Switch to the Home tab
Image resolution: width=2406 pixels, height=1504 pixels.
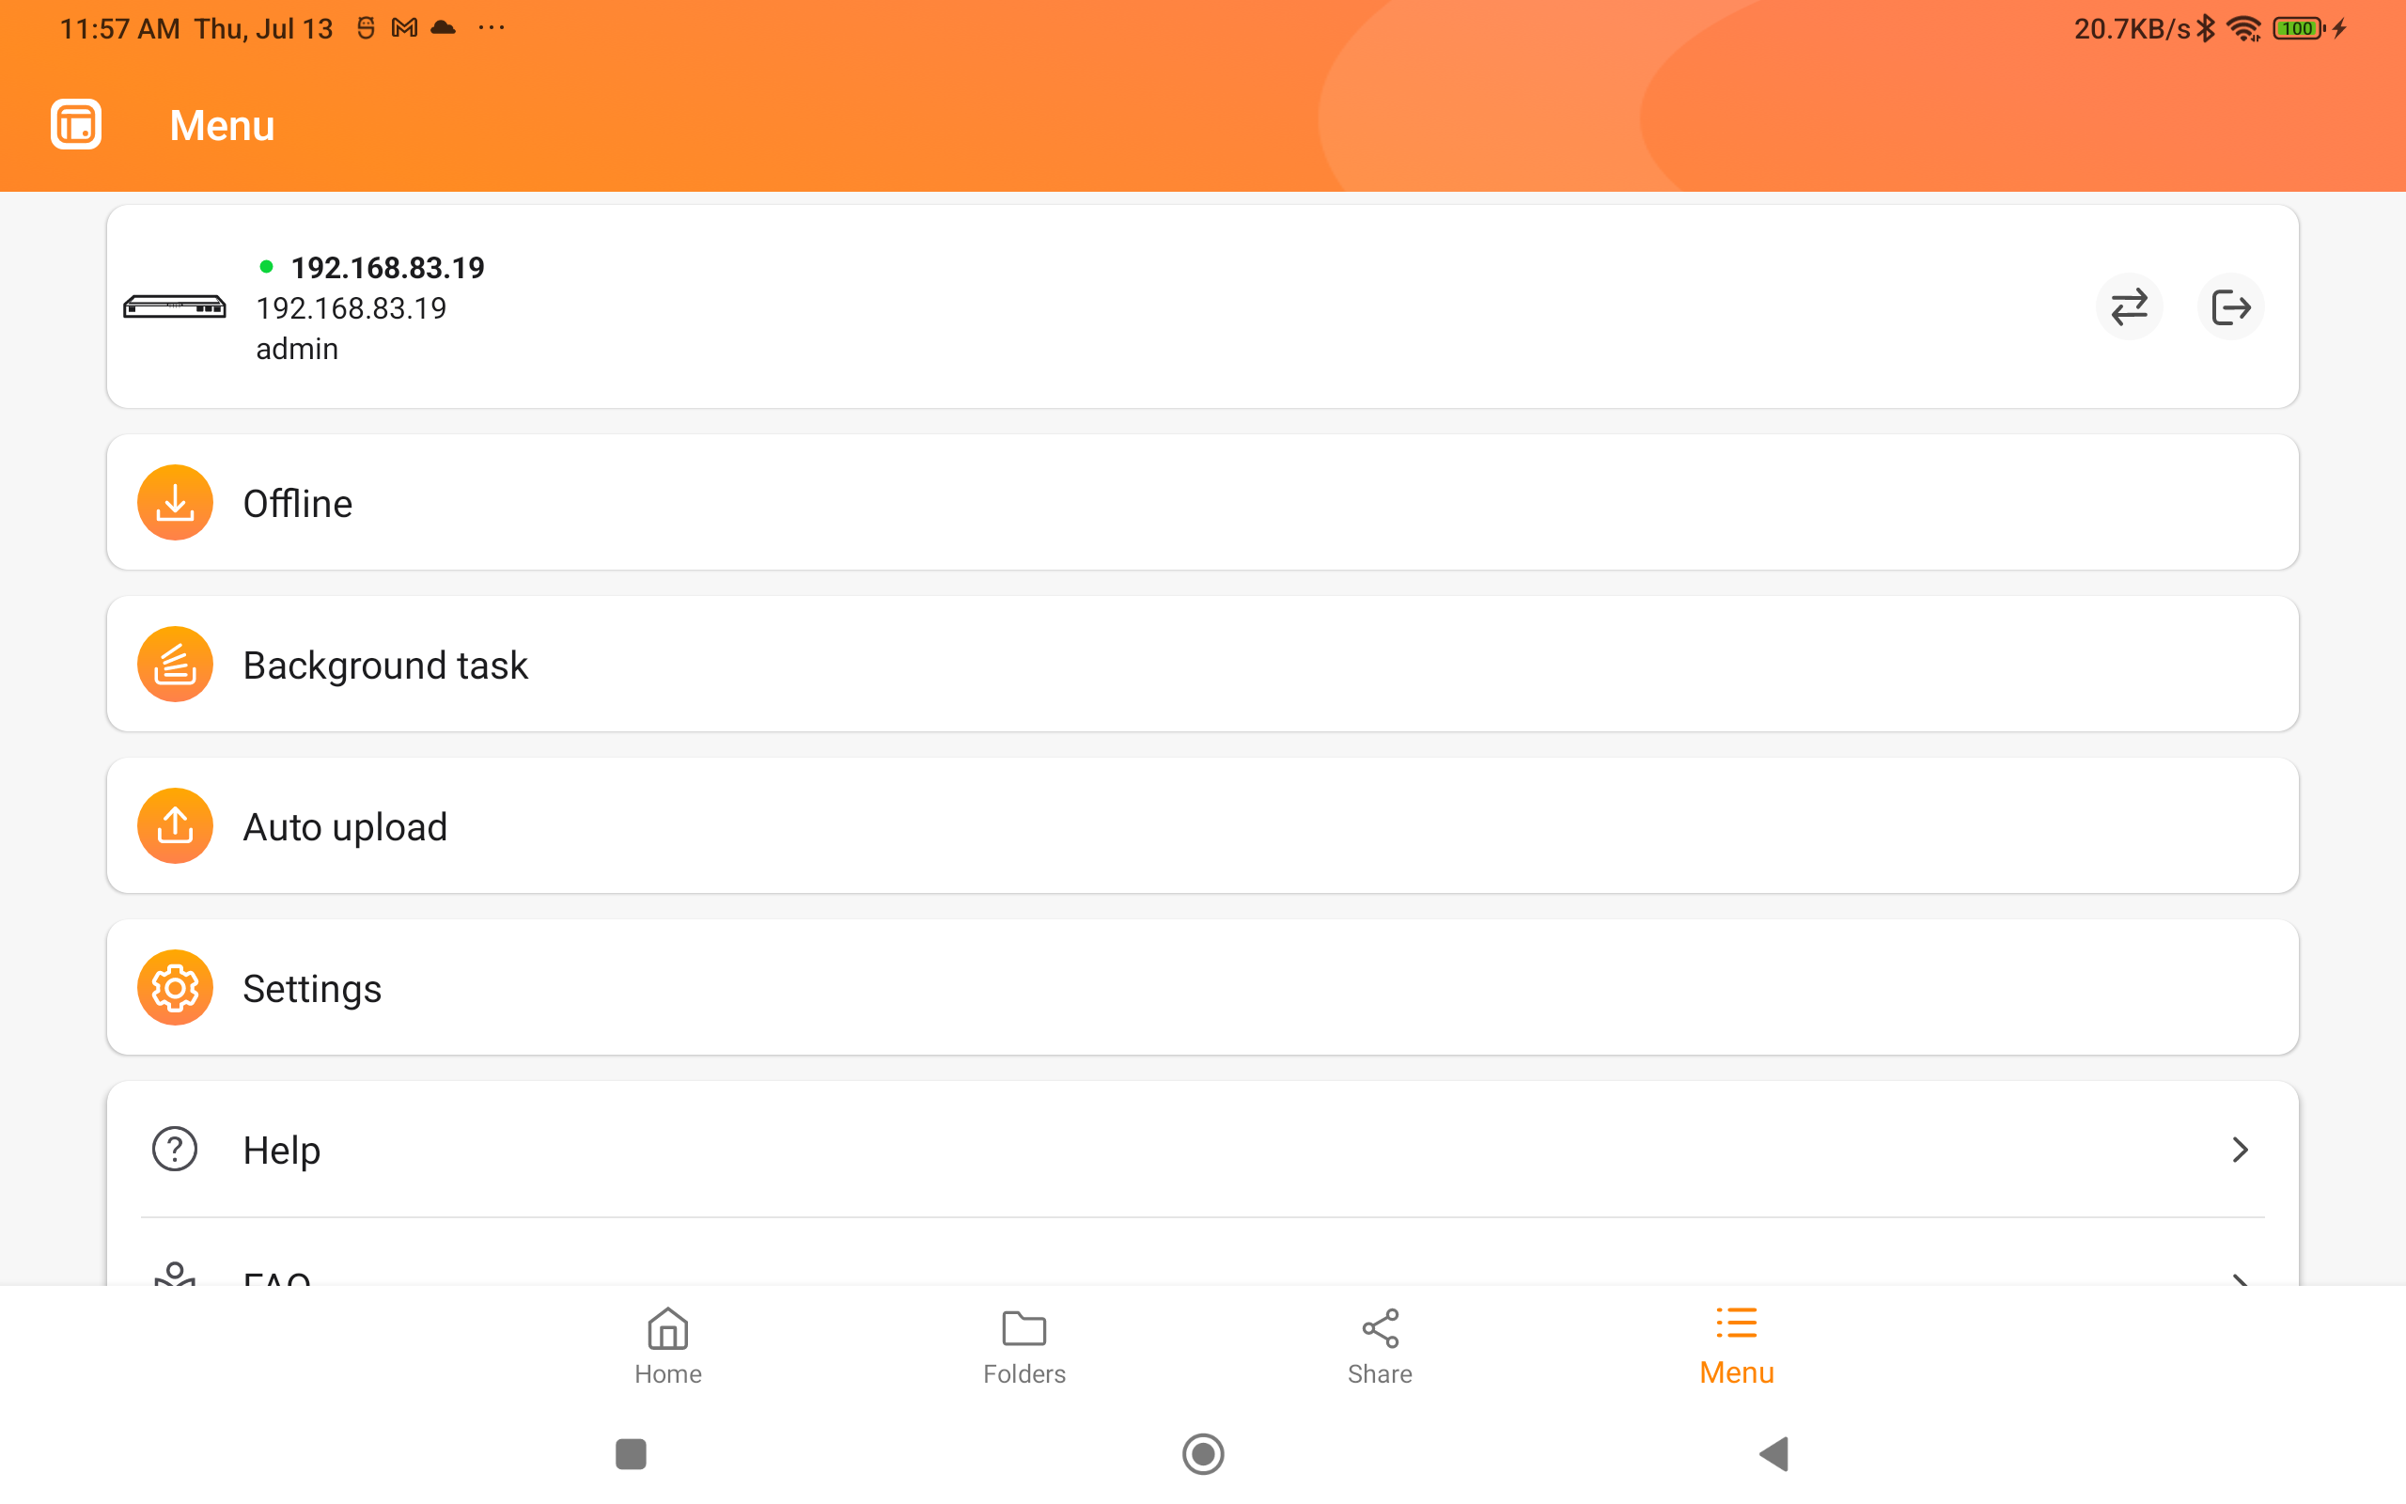(668, 1347)
